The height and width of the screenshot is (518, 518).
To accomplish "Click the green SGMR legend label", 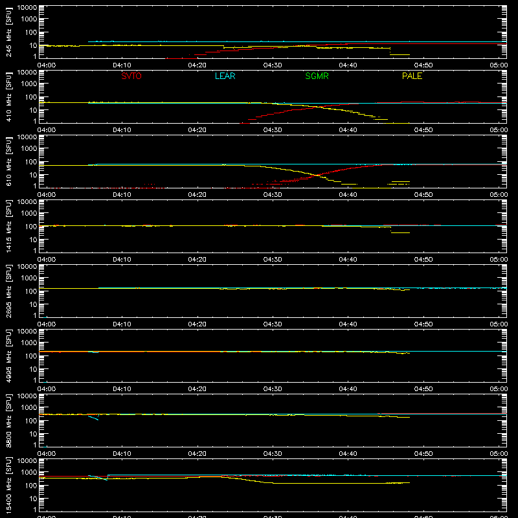I will pos(317,76).
